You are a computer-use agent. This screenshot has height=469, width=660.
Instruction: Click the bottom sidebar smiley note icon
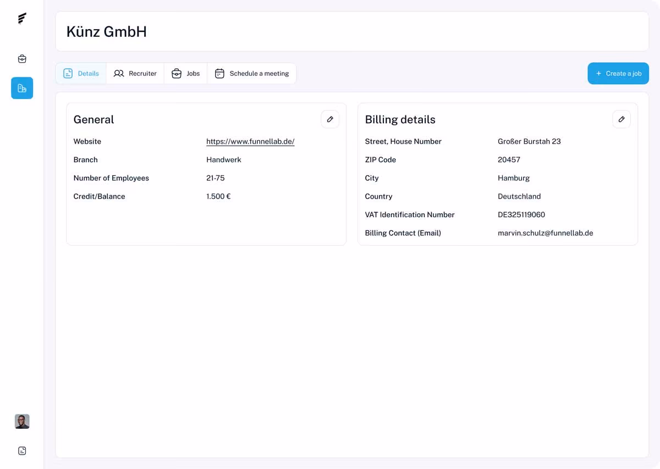coord(22,451)
